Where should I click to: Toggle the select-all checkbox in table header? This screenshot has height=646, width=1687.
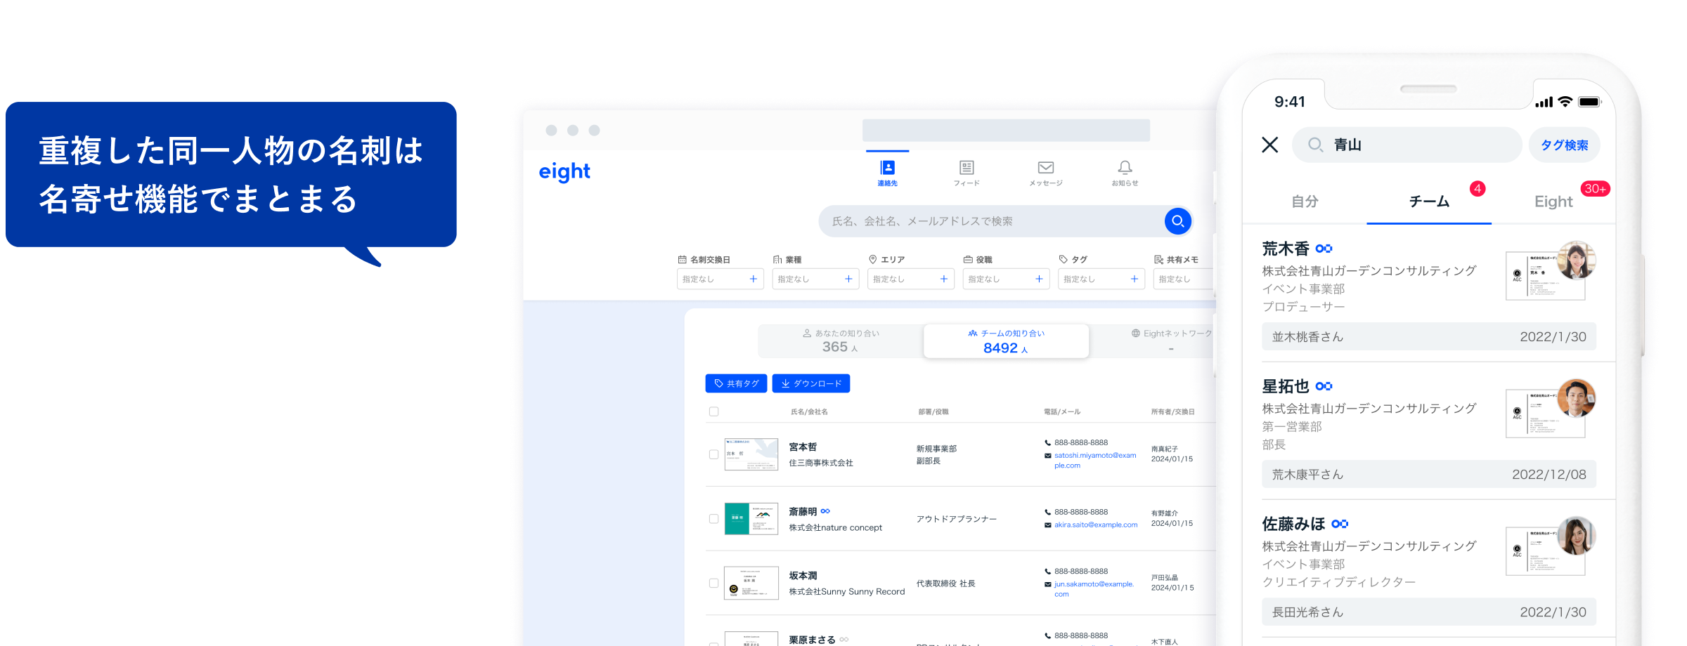(x=713, y=411)
